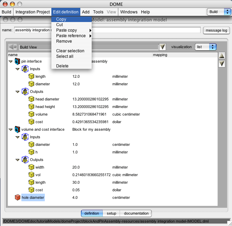The height and width of the screenshot is (226, 232).
Task: Click the Outputs filter icon under pin interface
Action: point(25,92)
